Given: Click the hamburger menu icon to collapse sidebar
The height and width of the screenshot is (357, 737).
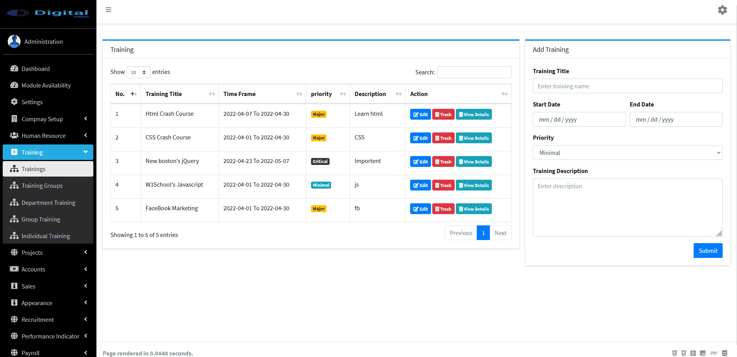Looking at the screenshot, I should pos(108,10).
